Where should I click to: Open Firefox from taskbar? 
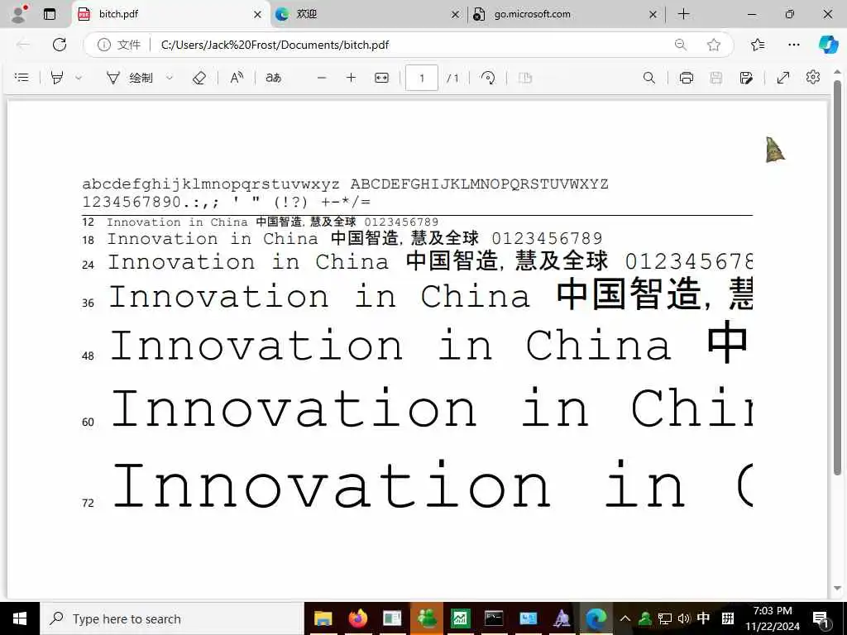click(x=357, y=618)
